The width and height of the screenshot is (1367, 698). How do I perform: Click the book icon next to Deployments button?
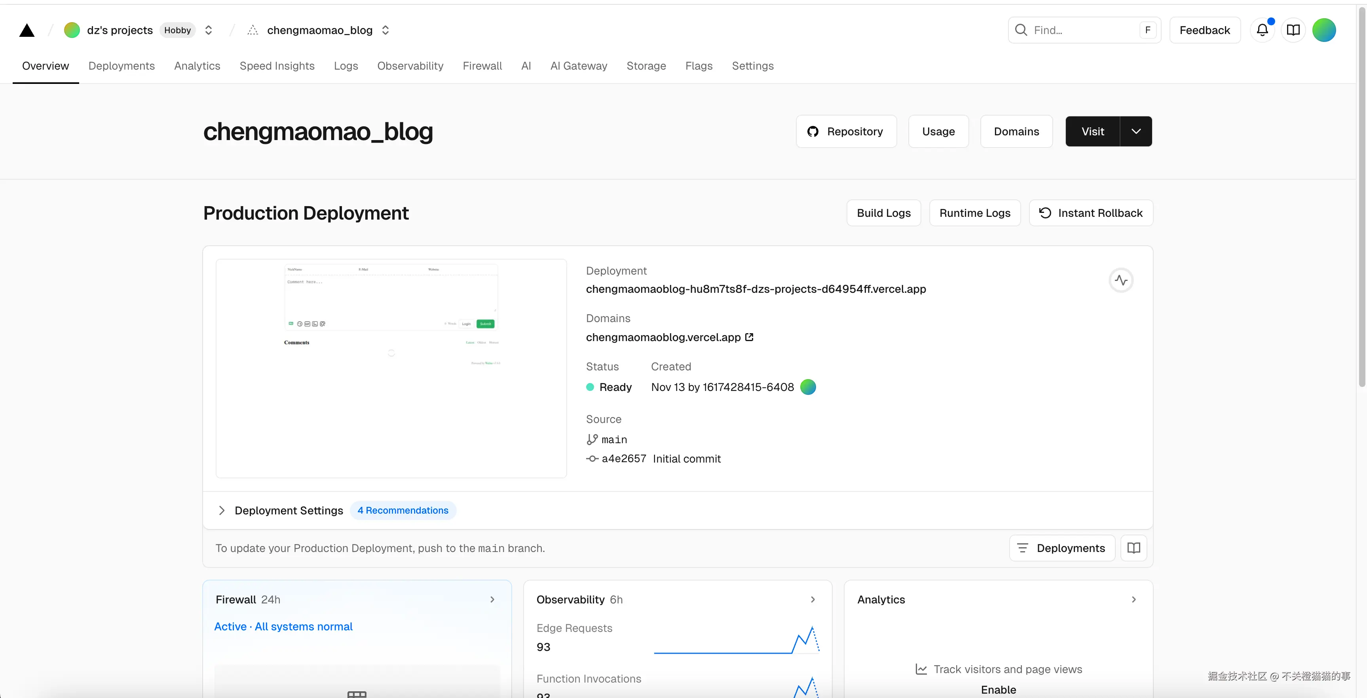[x=1133, y=548]
